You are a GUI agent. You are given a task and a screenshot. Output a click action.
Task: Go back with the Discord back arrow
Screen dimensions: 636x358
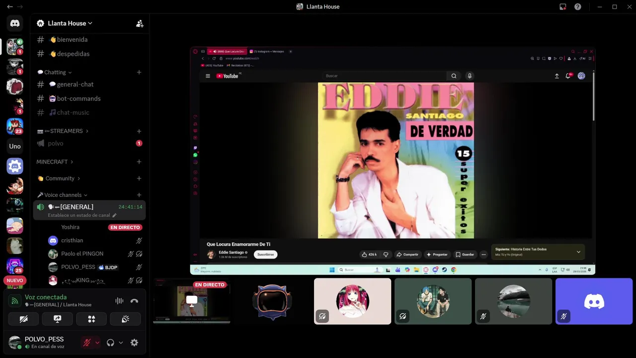[x=9, y=6]
